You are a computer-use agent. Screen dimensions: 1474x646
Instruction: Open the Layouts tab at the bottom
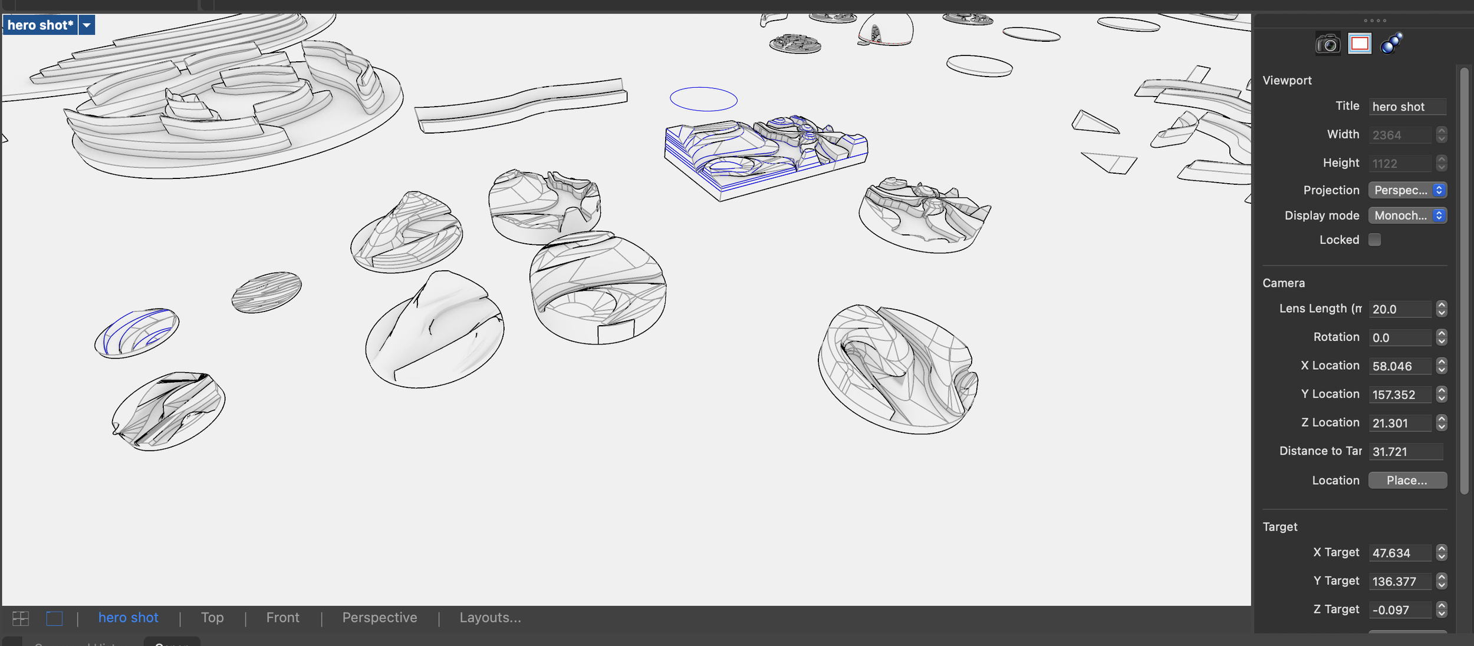point(490,617)
